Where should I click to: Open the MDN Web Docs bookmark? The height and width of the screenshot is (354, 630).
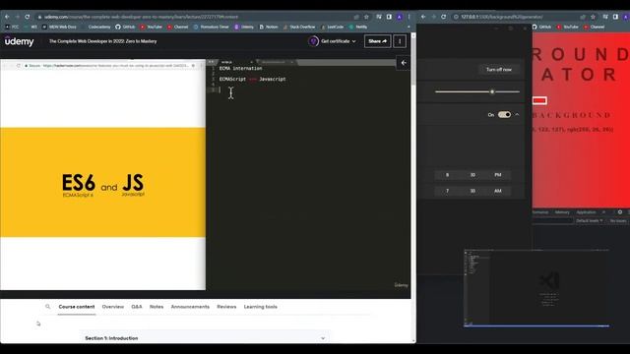[x=59, y=27]
